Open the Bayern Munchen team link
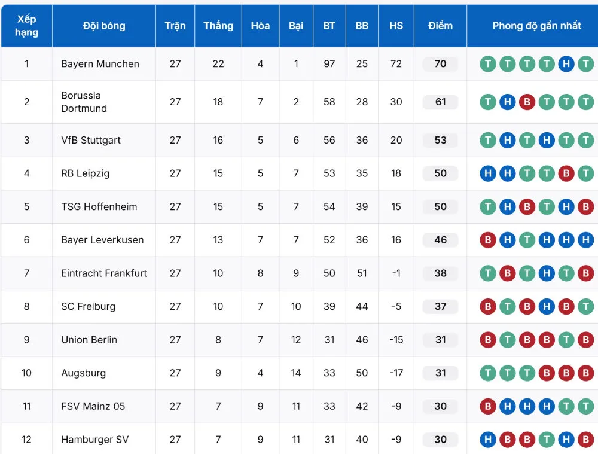This screenshot has width=598, height=454. coord(100,64)
